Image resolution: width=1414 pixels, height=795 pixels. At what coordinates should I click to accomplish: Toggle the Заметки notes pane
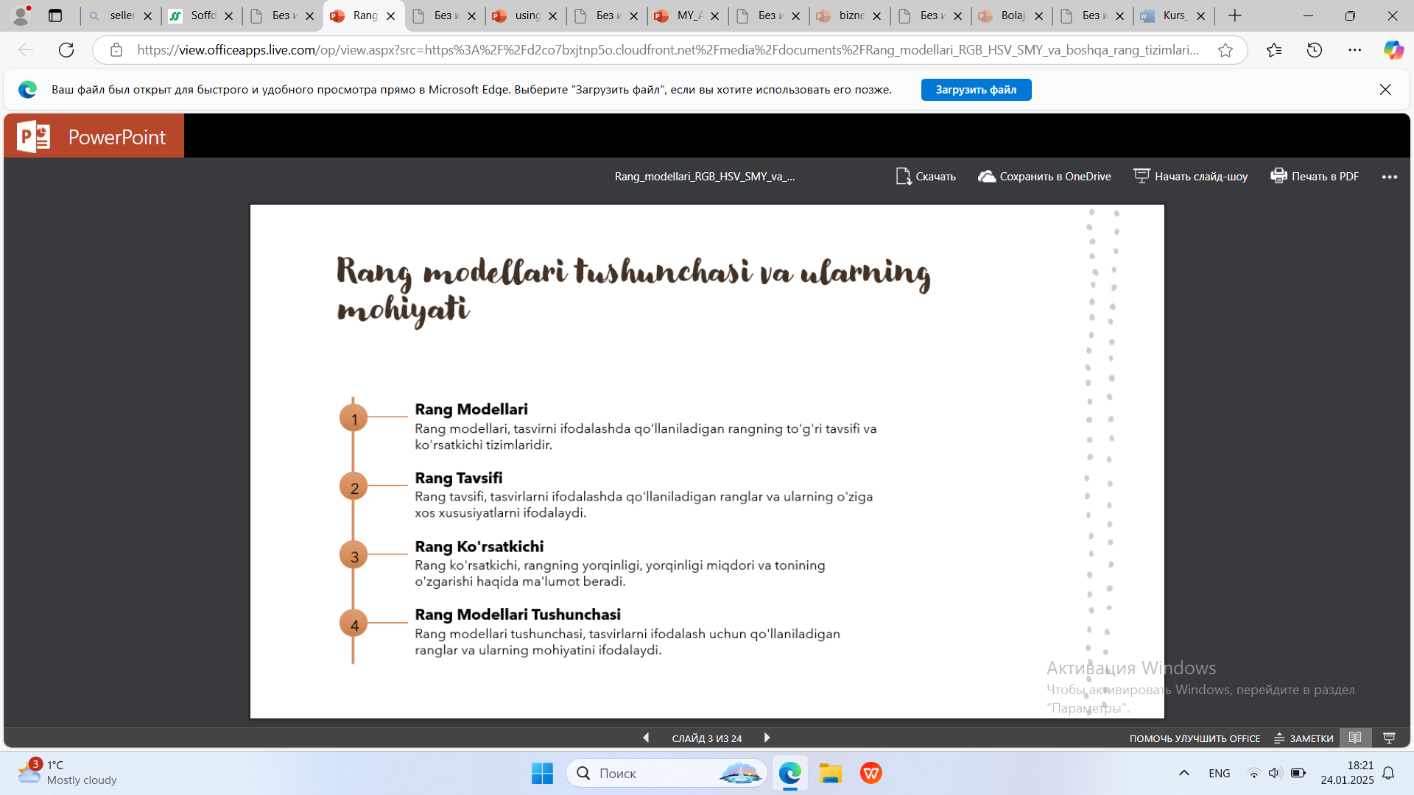(x=1304, y=738)
